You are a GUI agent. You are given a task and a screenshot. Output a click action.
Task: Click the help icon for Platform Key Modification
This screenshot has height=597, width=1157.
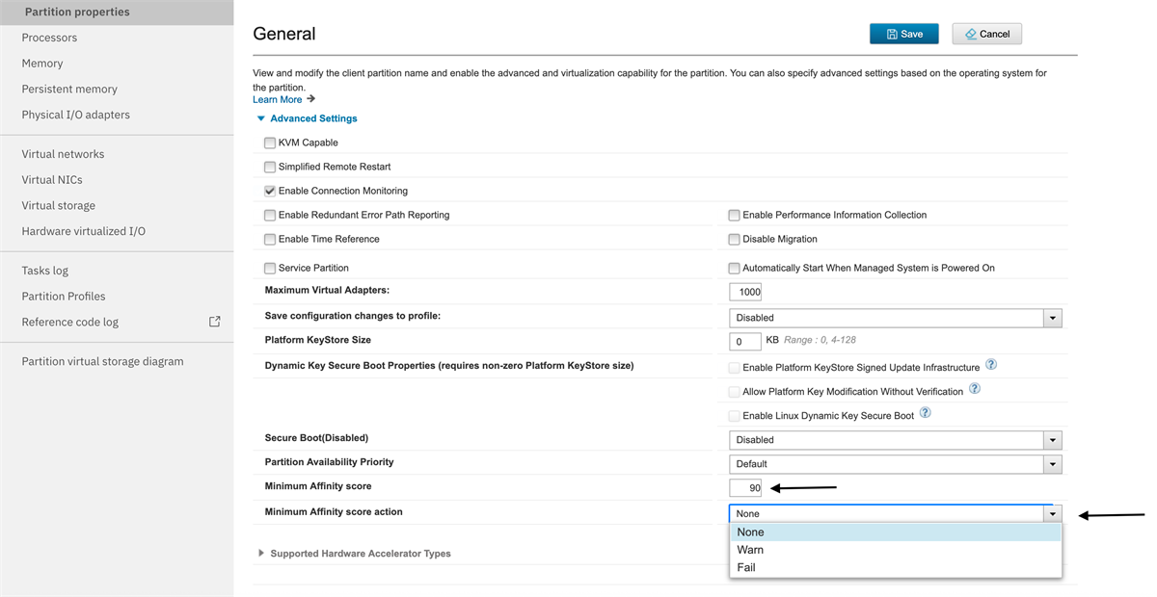click(x=975, y=389)
